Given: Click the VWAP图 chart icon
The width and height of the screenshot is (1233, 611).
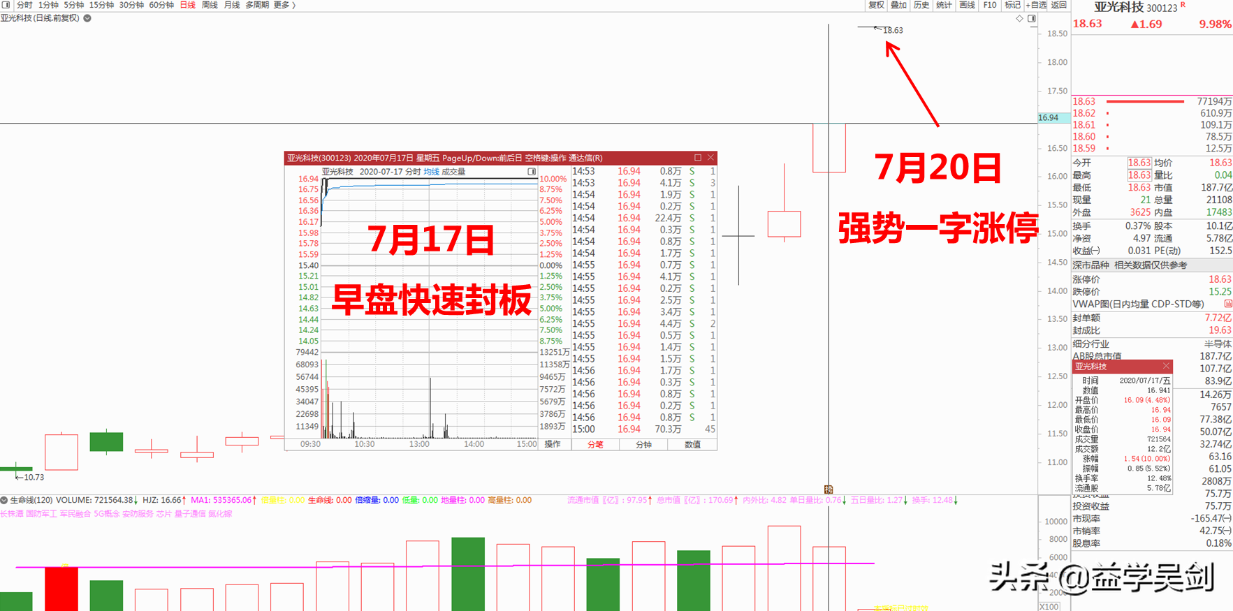Looking at the screenshot, I should click(1227, 304).
